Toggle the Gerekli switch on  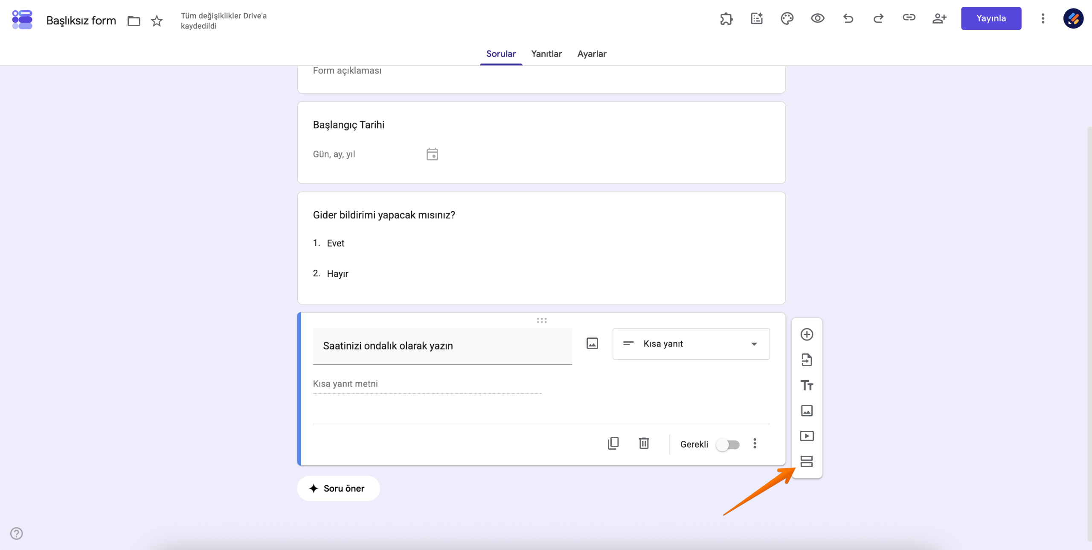click(728, 445)
